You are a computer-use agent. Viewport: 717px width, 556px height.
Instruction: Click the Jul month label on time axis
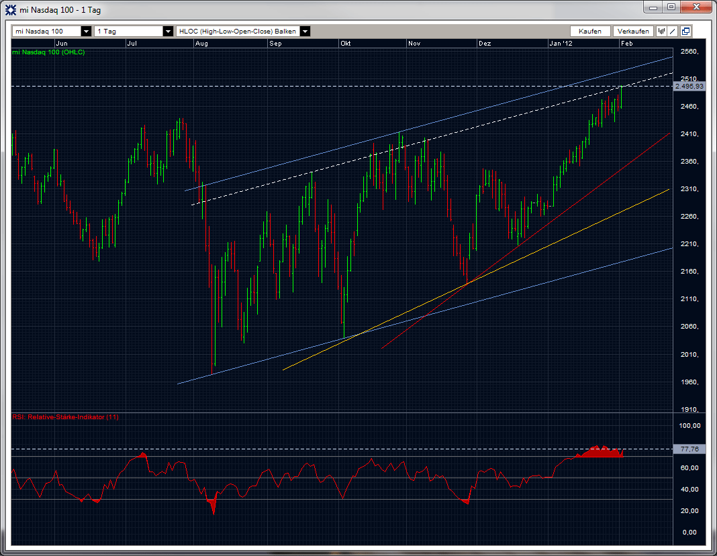(x=132, y=44)
